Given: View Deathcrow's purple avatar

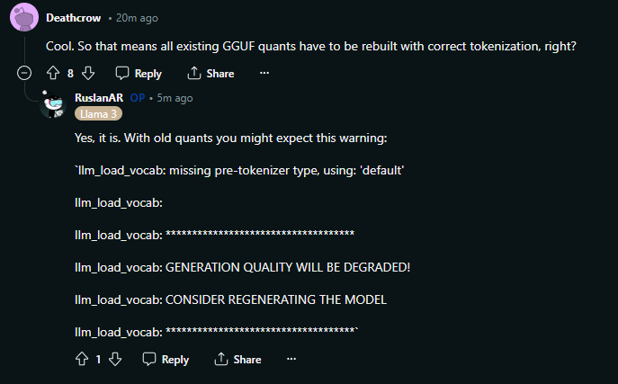Looking at the screenshot, I should 24,17.
